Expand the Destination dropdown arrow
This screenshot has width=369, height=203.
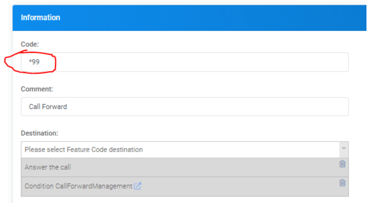pyautogui.click(x=343, y=149)
